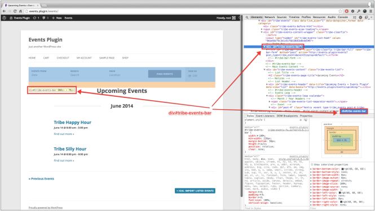Activate DevTools inspect element magnifier icon
This screenshot has width=375, height=211.
247,17
